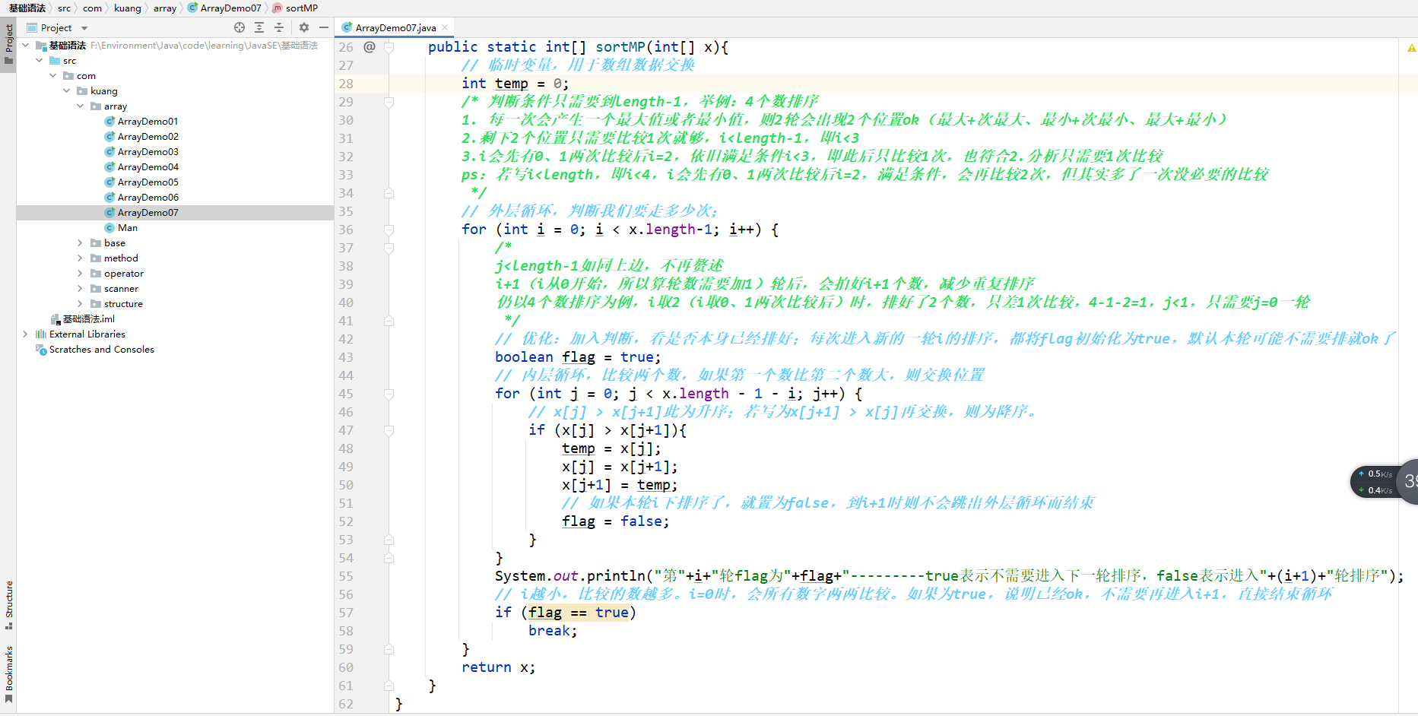This screenshot has height=716, width=1418.
Task: Place cursor on 'return x;' at line 60
Action: [x=498, y=667]
